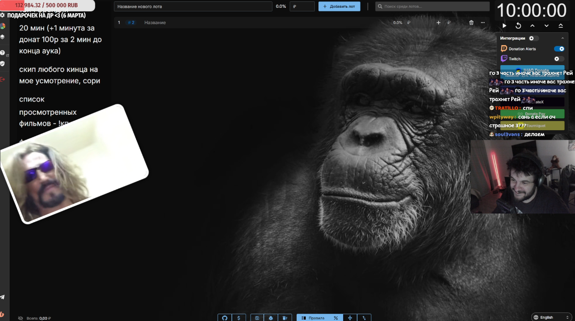Click the sort order arrows icon
575x321 pixels.
click(x=364, y=318)
